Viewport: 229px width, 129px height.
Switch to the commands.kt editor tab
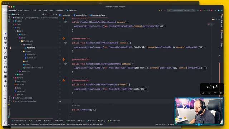click(x=81, y=15)
